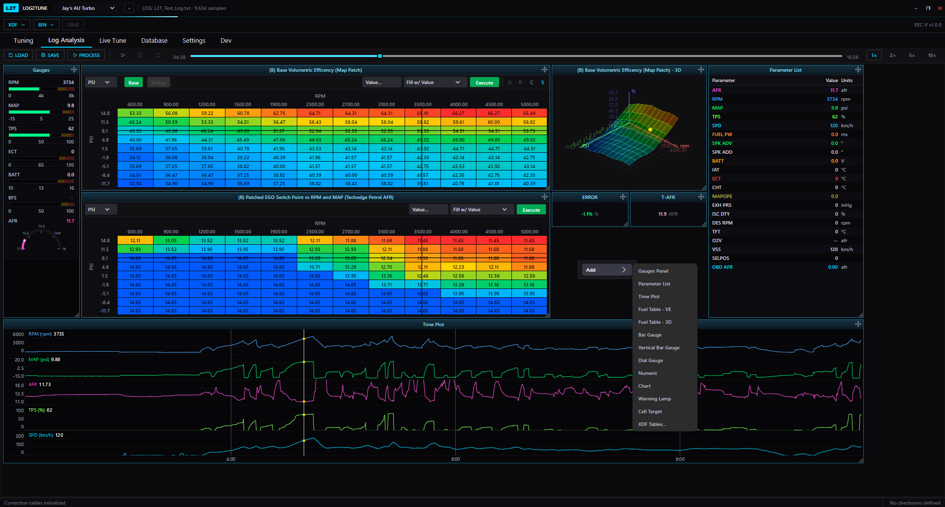This screenshot has width=945, height=507.
Task: Choose Time Plot from Add menu
Action: click(664, 296)
